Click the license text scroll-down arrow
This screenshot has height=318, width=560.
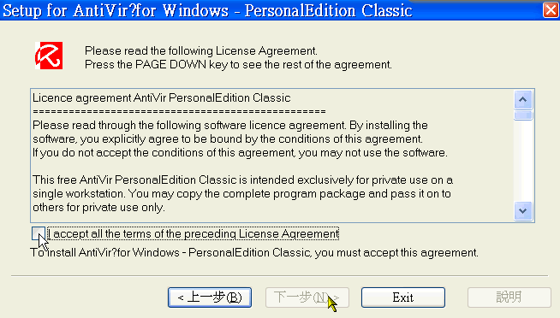523,210
